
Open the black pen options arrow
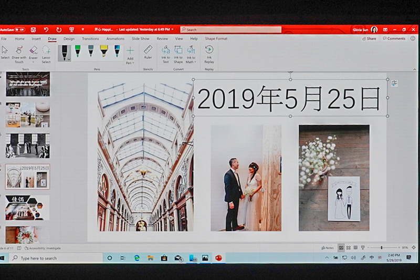[x=69, y=59]
